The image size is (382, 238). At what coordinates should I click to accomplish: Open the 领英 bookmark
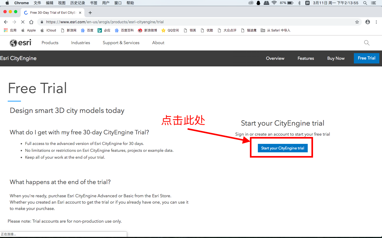[x=190, y=30]
